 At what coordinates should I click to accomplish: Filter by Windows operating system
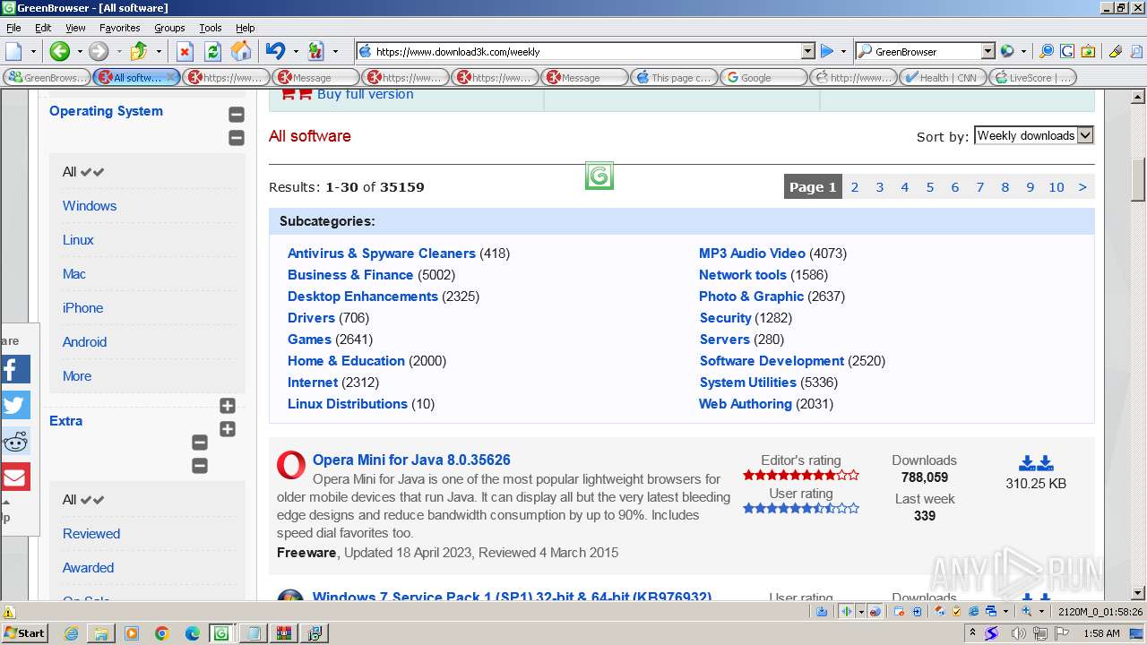click(90, 206)
